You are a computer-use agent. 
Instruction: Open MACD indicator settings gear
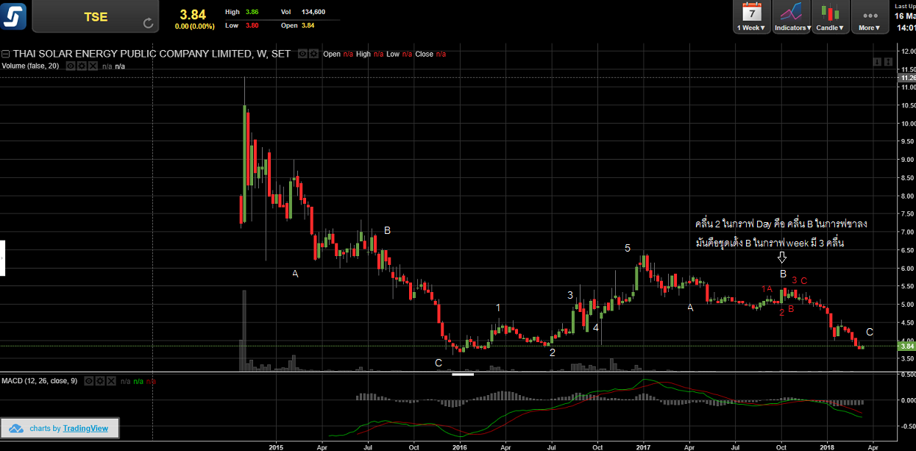99,381
